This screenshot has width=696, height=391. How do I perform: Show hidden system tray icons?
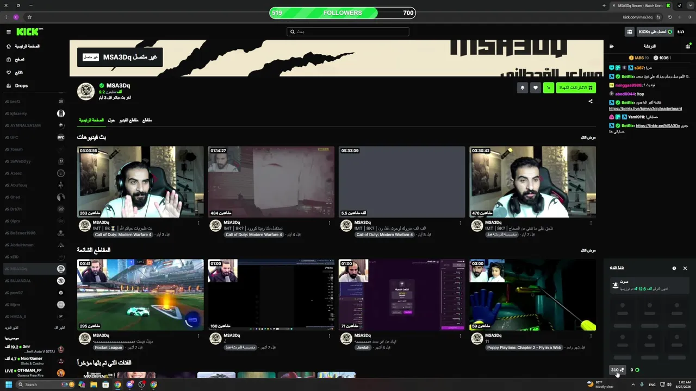(x=633, y=384)
